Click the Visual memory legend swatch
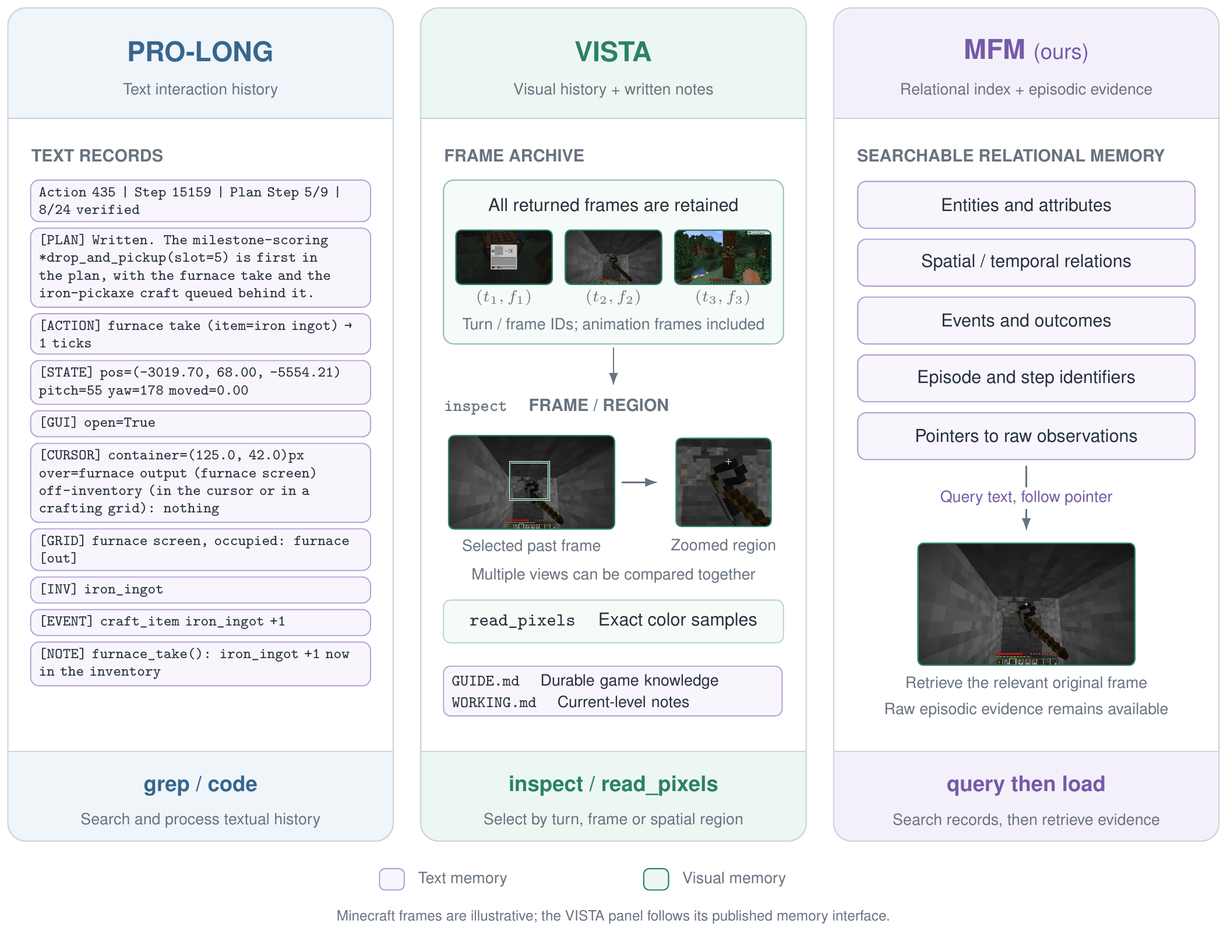1227x931 pixels. click(656, 879)
